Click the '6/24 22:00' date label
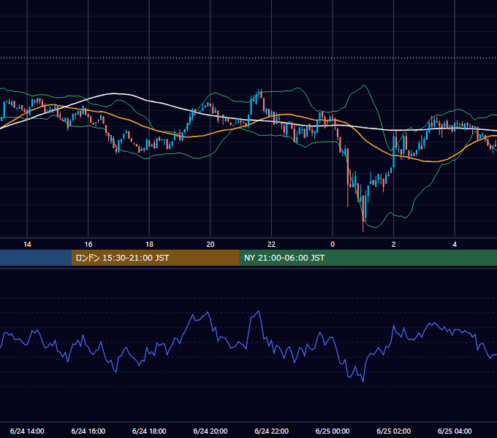The width and height of the screenshot is (497, 438). point(272,431)
